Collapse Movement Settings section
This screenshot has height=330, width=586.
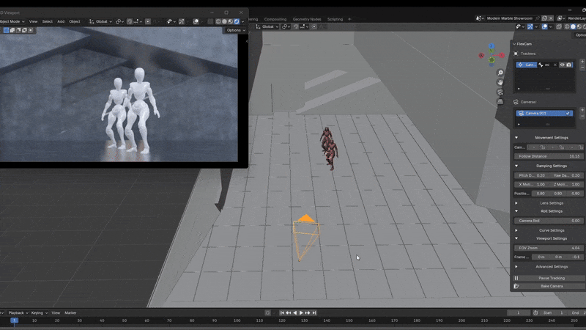[x=516, y=138]
